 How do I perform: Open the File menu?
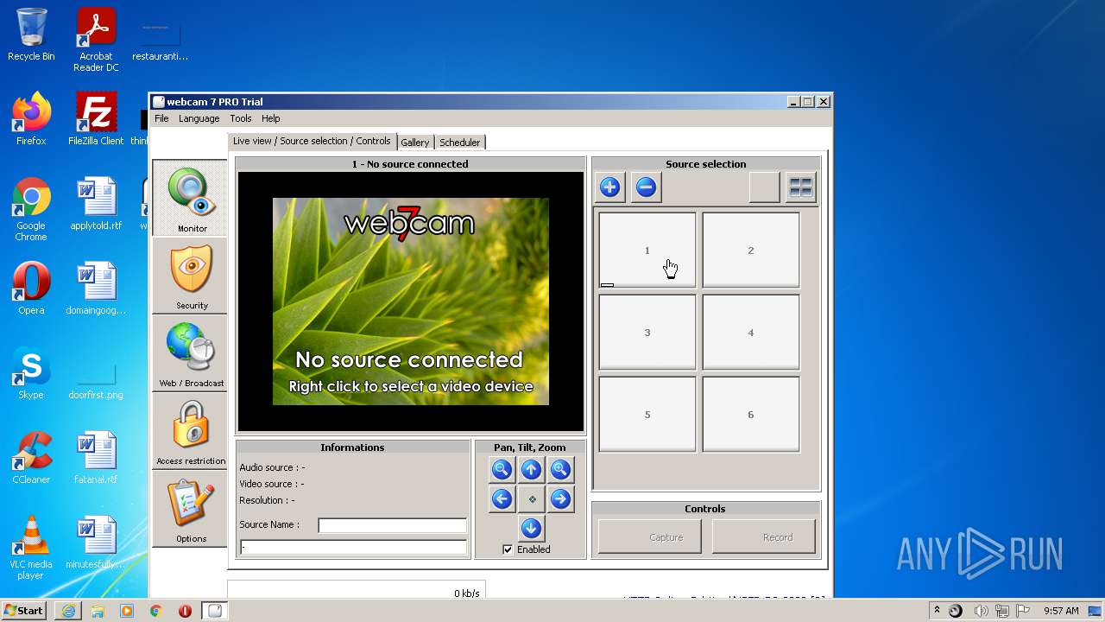161,118
